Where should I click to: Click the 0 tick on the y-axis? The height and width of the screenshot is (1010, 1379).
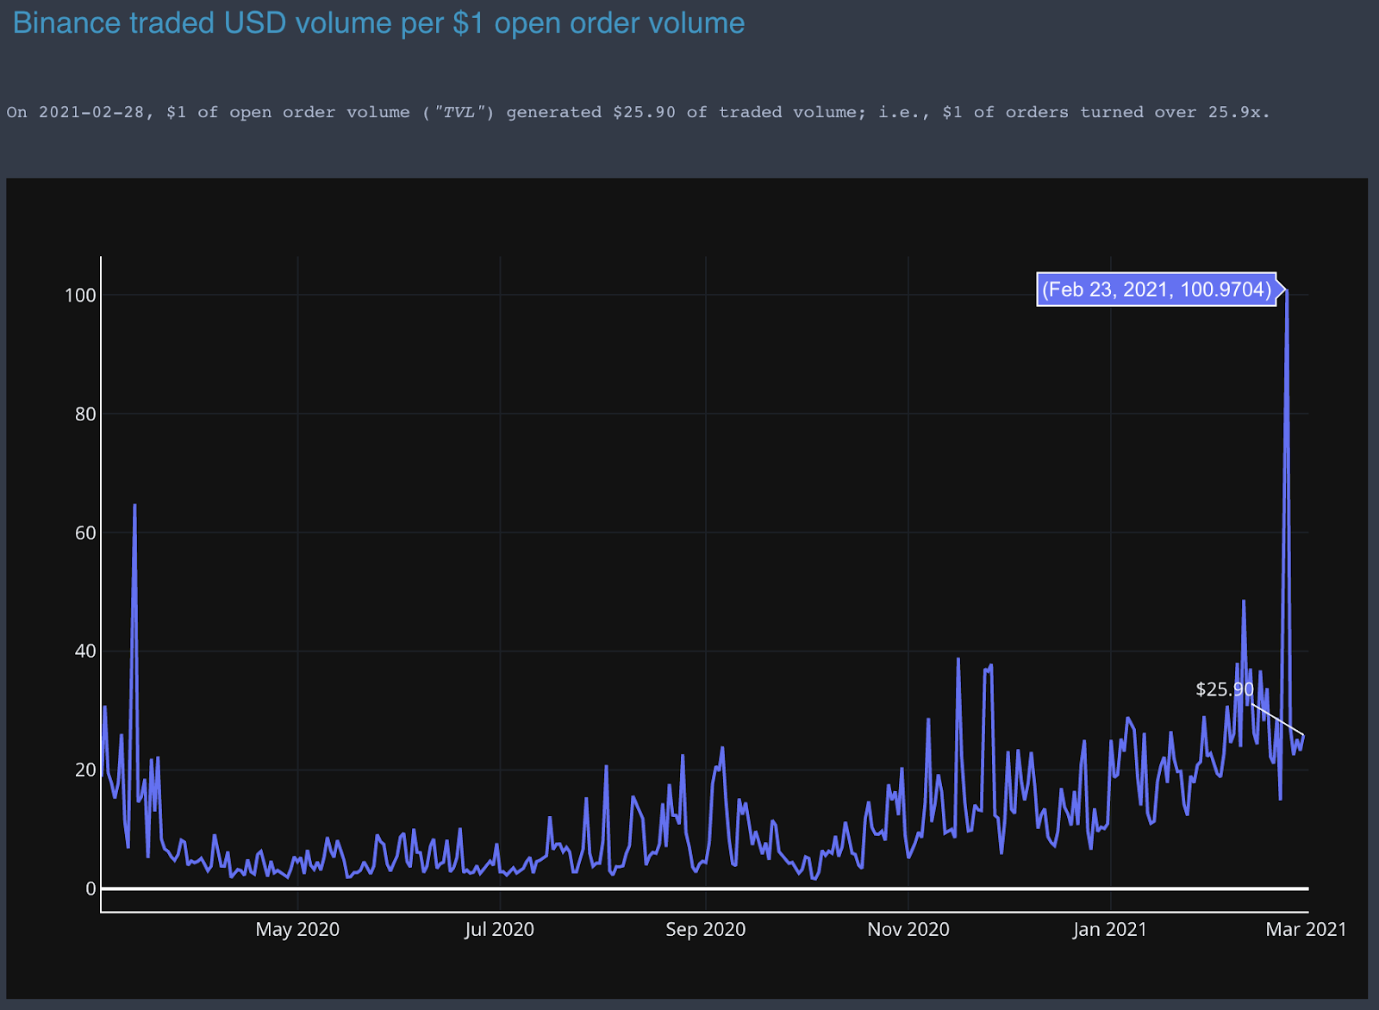click(x=90, y=888)
